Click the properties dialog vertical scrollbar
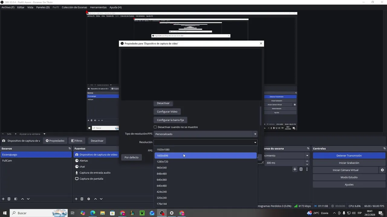 click(260, 116)
